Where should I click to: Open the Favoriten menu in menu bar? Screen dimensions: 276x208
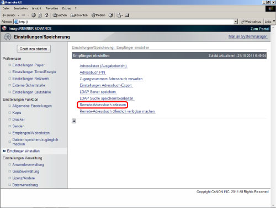(x=52, y=8)
